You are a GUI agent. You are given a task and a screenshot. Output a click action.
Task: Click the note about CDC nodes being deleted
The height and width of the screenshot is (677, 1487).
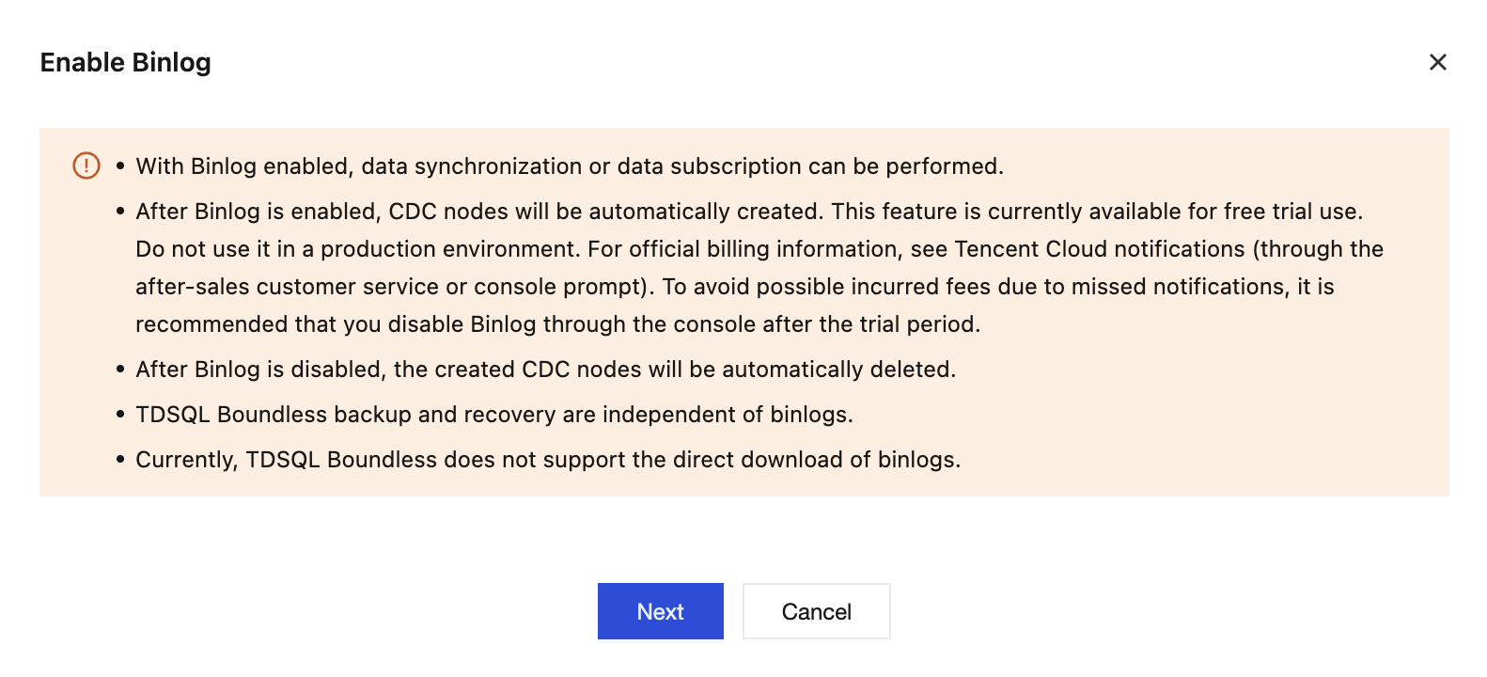[x=545, y=370]
